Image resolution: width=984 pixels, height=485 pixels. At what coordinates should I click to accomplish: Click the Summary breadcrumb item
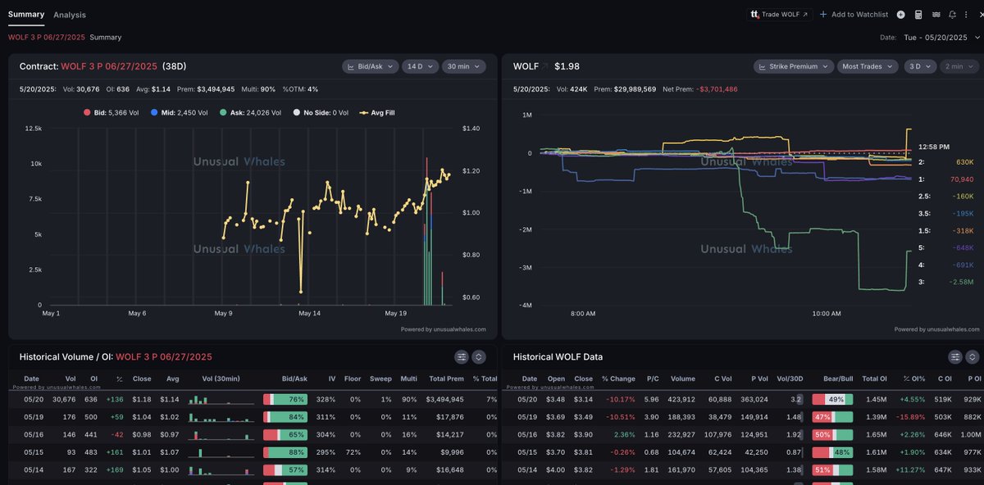[106, 37]
